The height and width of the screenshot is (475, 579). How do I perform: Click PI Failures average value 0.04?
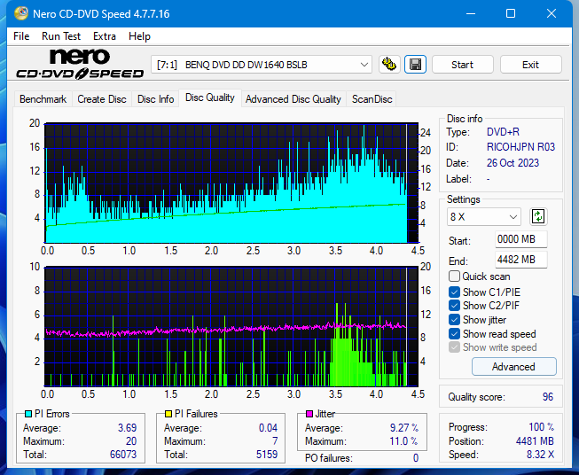268,428
